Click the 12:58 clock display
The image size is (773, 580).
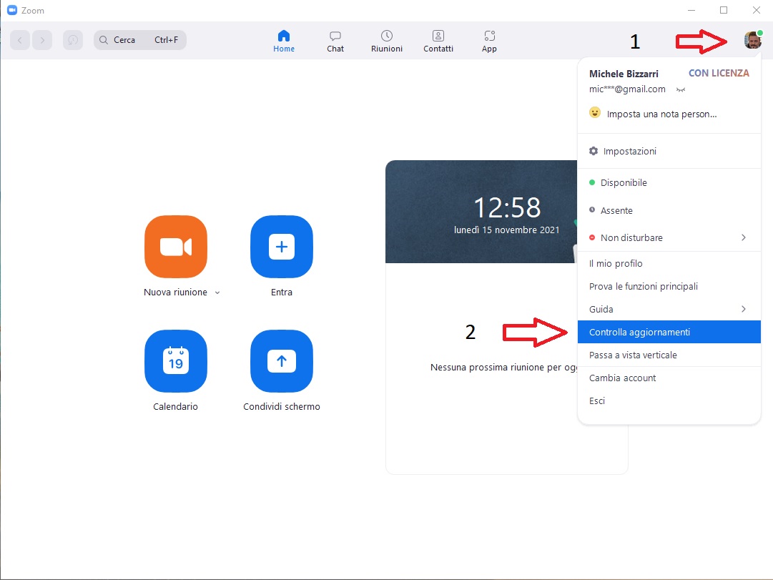click(x=507, y=207)
